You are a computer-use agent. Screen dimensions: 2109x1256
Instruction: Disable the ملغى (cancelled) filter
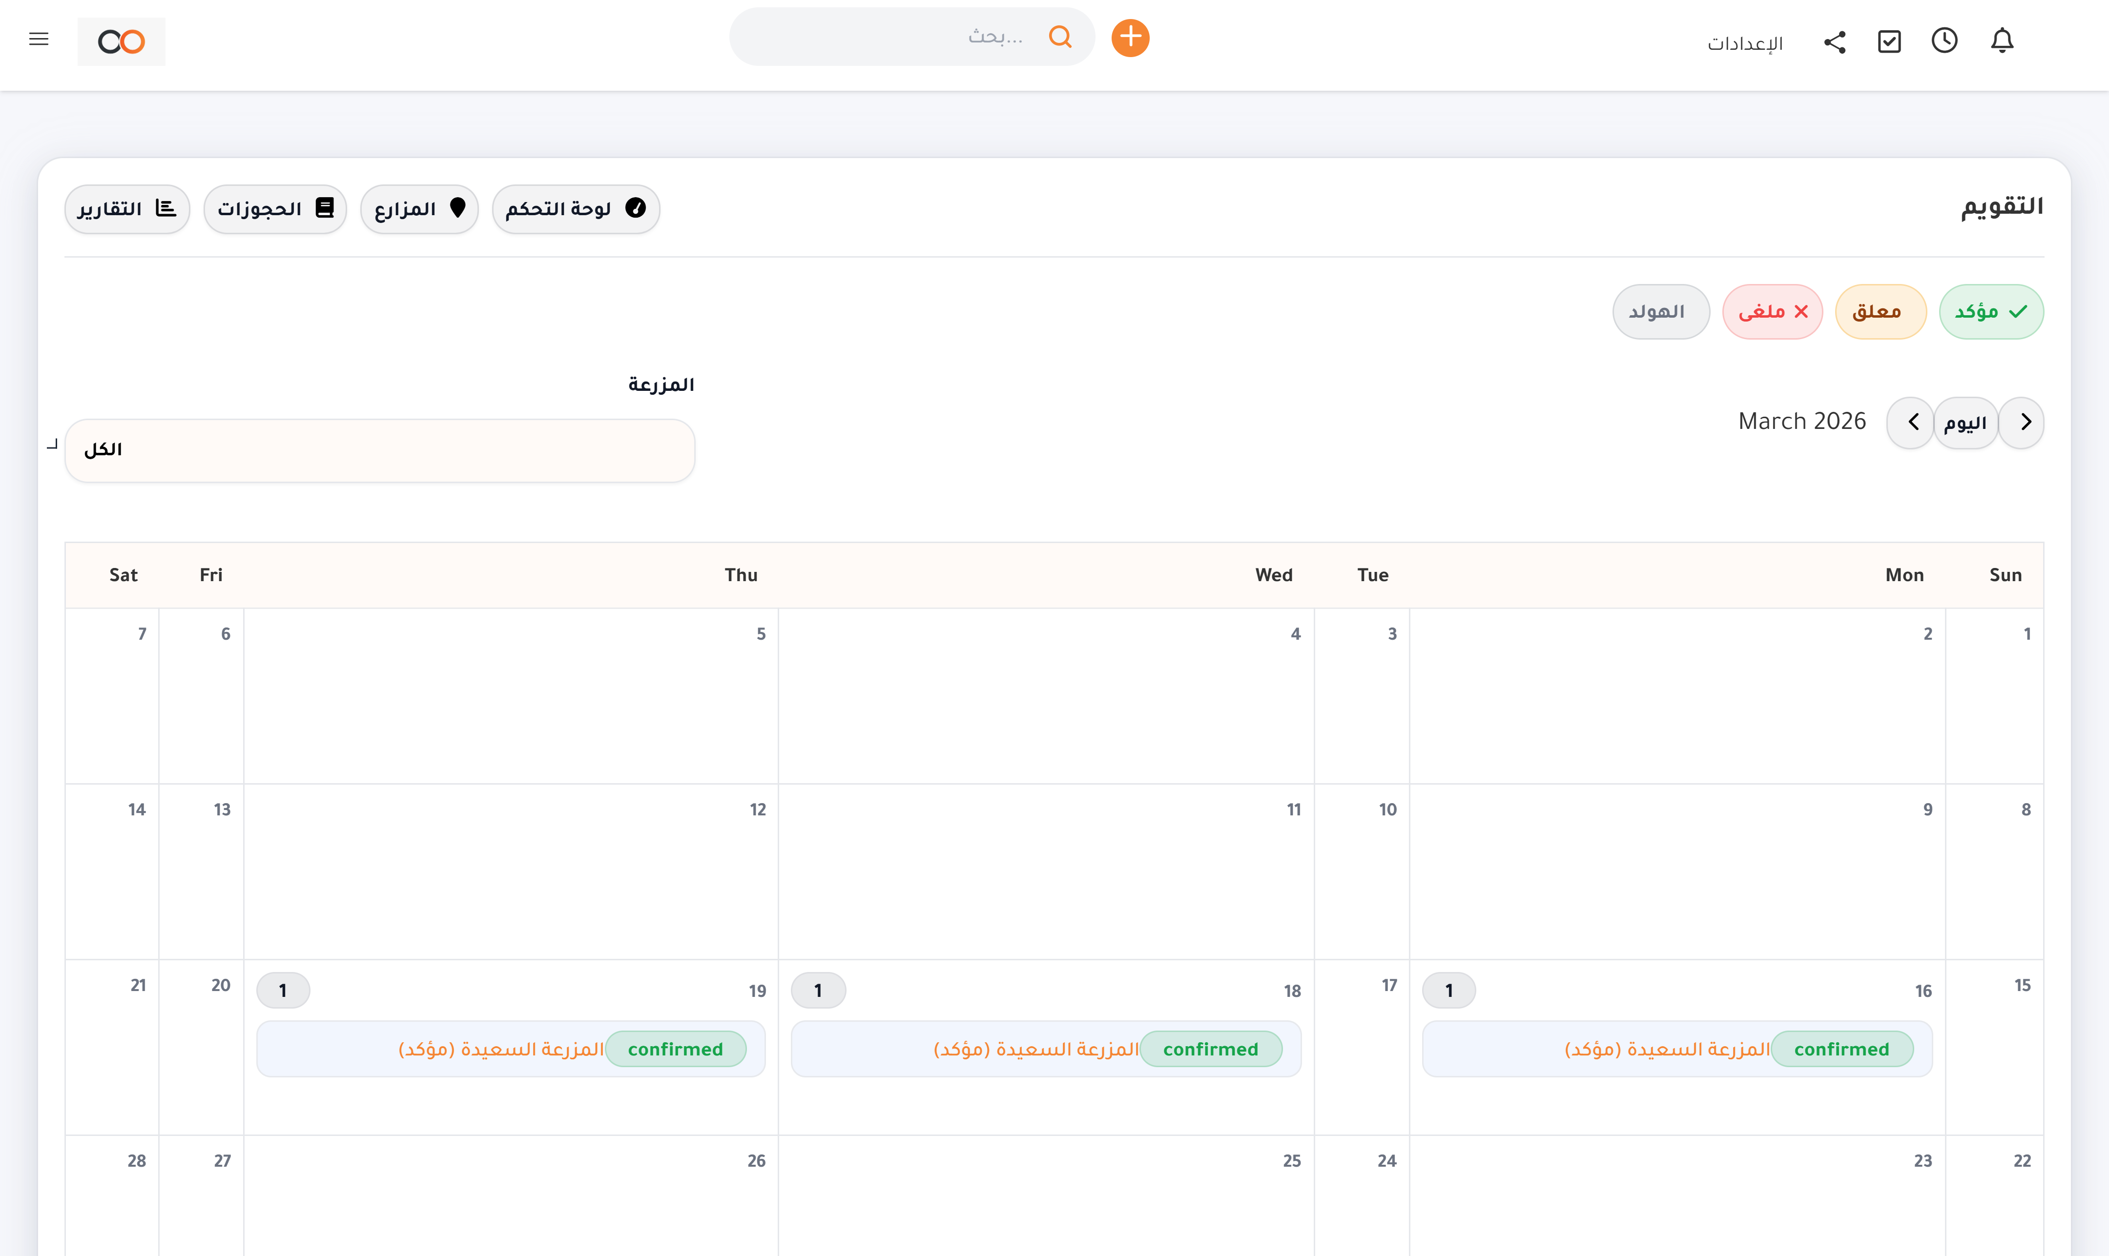(1772, 311)
